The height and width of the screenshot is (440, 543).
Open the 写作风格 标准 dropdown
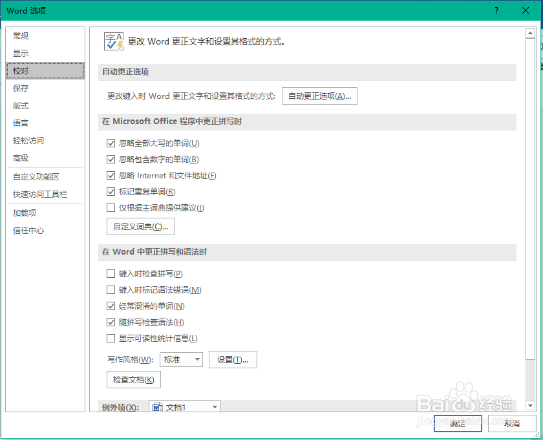coord(181,359)
